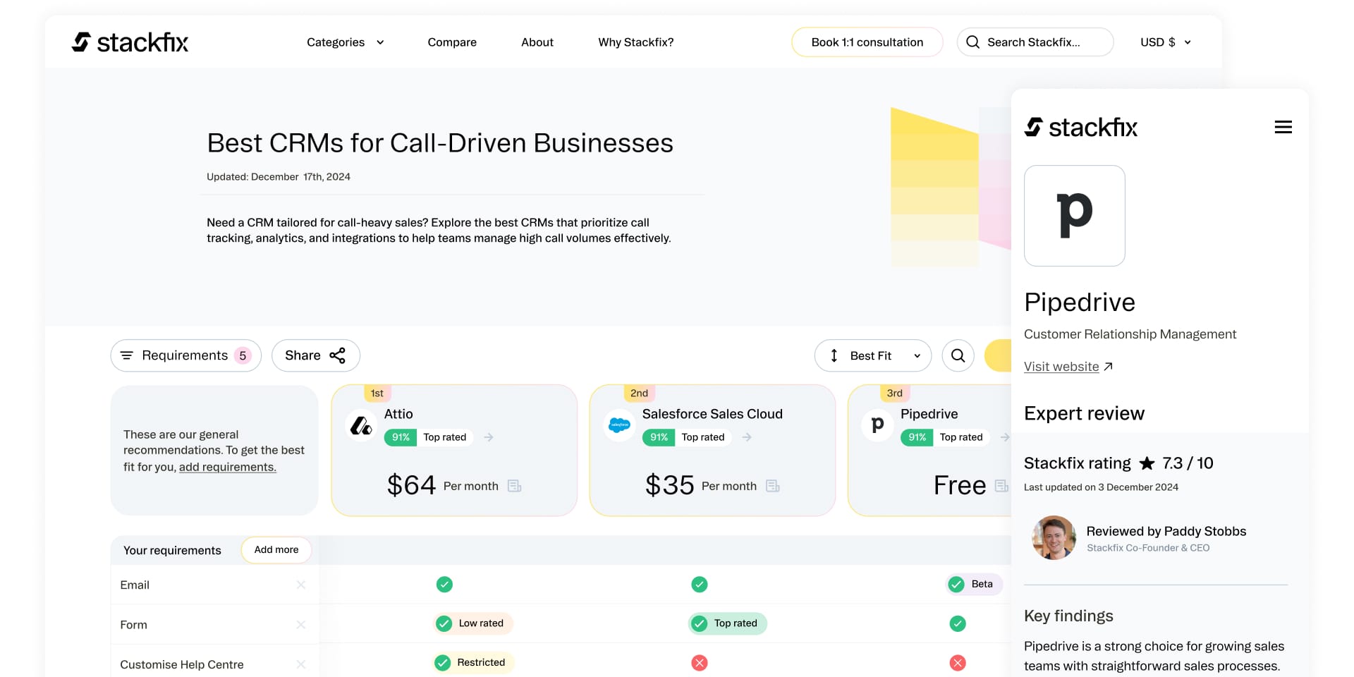Open pricing details icon next to Free

(x=1001, y=486)
